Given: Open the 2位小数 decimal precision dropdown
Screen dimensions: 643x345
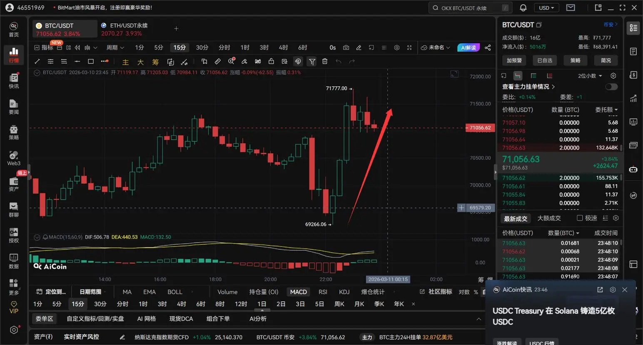Looking at the screenshot, I should [x=590, y=76].
